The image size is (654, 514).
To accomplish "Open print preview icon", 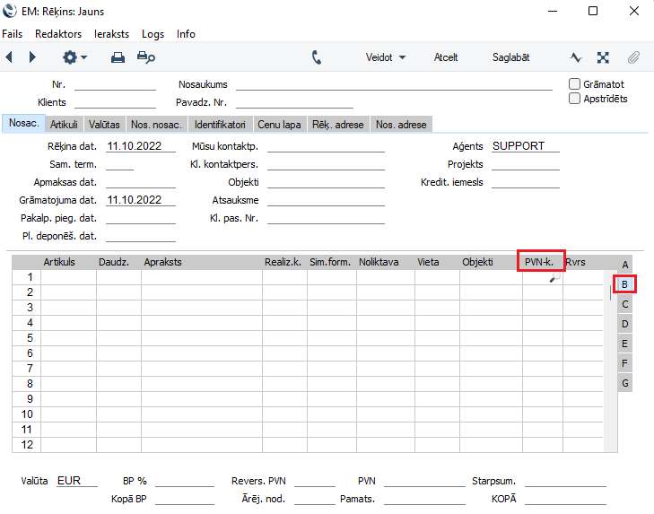I will [x=145, y=57].
